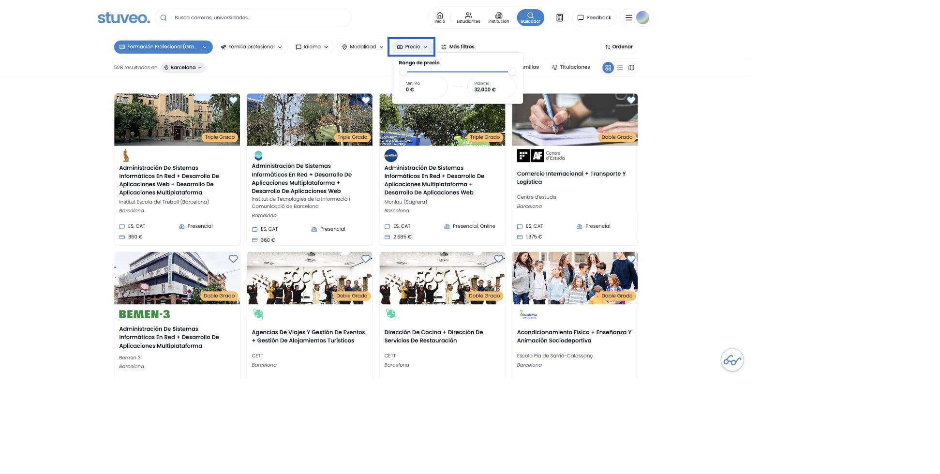Click Escola Pia logo
Screen dimensions: 940x474
pyautogui.click(x=528, y=314)
